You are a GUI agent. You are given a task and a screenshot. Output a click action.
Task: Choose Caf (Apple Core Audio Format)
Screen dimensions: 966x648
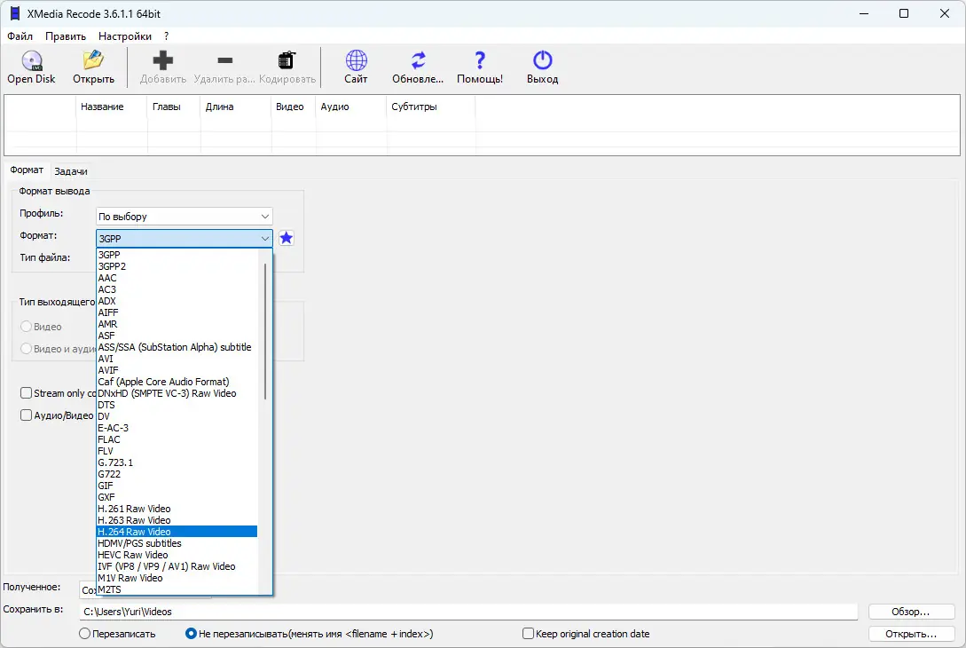(177, 382)
